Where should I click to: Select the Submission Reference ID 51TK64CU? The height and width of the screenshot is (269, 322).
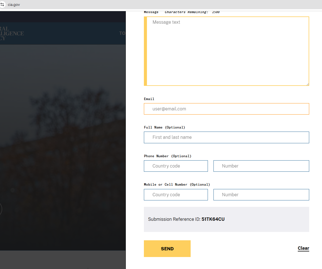point(213,219)
